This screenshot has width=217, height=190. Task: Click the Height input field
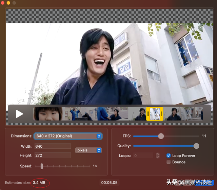(x=52, y=155)
